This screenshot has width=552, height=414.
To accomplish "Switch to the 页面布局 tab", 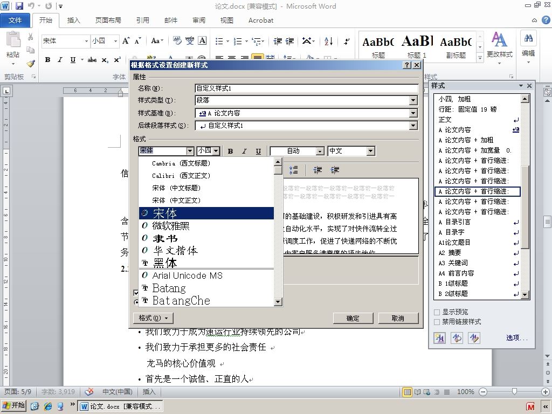I will tap(108, 20).
